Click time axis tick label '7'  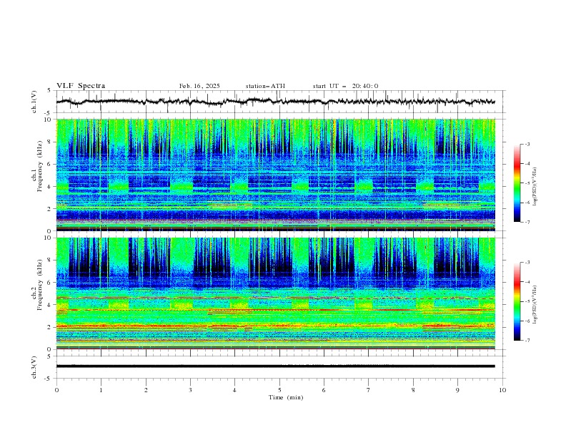[369, 390]
